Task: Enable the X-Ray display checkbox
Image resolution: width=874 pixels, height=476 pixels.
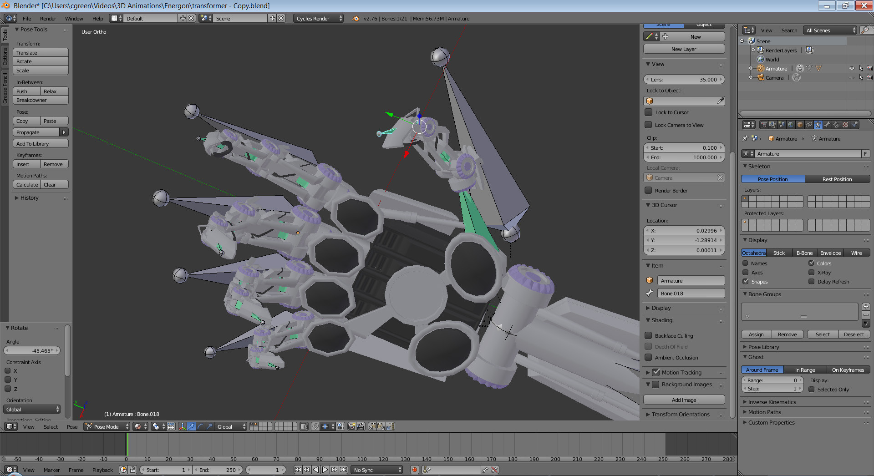Action: pos(812,272)
